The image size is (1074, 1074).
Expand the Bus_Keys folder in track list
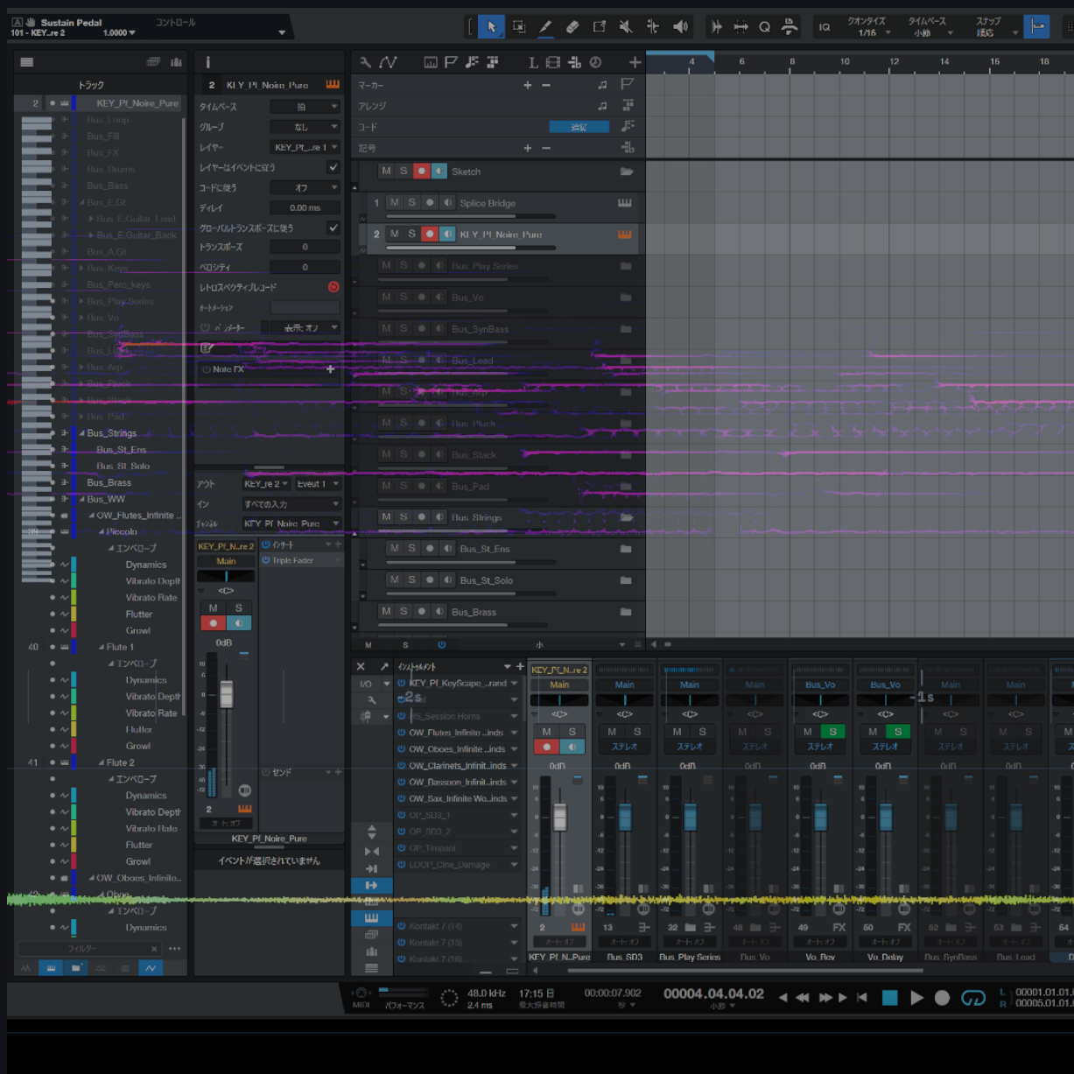[x=81, y=269]
